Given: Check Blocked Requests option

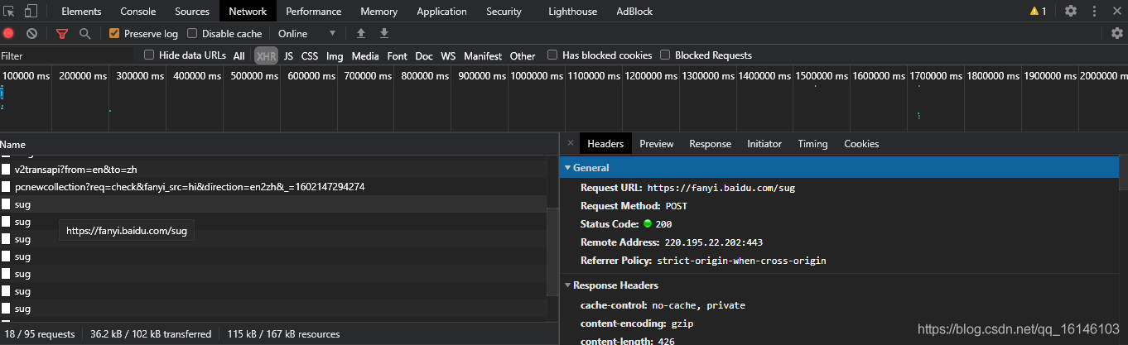Looking at the screenshot, I should click(x=665, y=55).
